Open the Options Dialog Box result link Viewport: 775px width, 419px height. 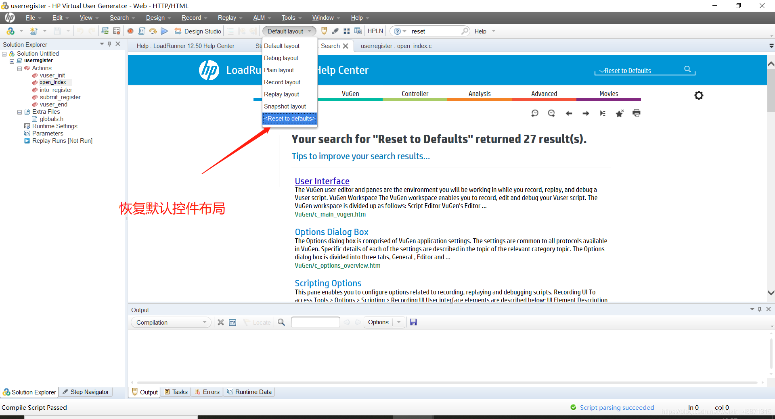tap(331, 232)
